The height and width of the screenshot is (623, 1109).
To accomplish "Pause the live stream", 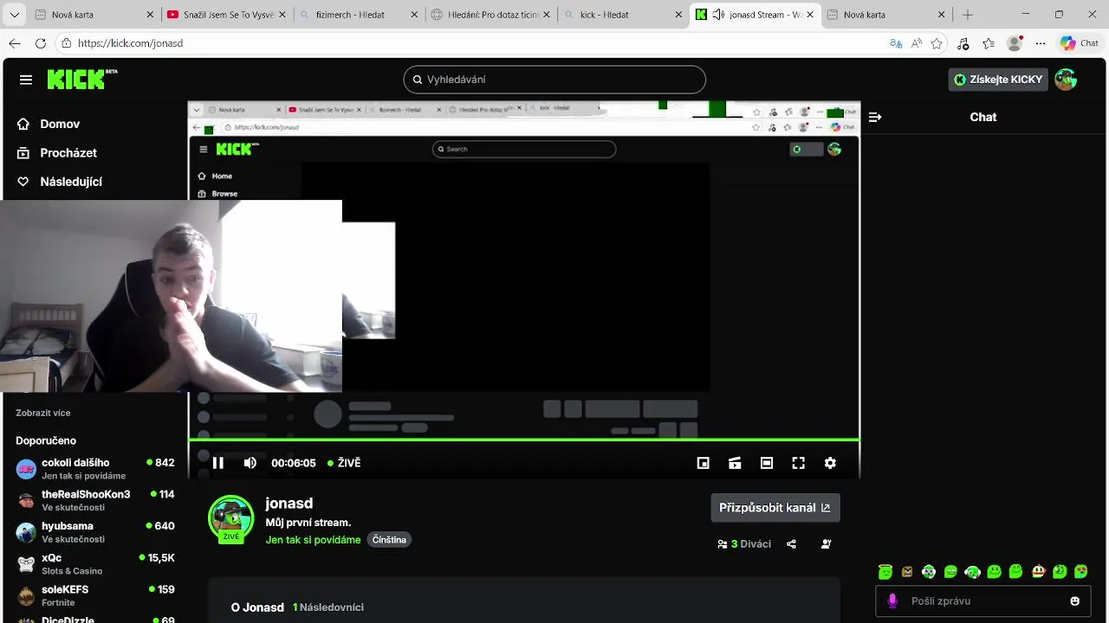I will tap(218, 463).
